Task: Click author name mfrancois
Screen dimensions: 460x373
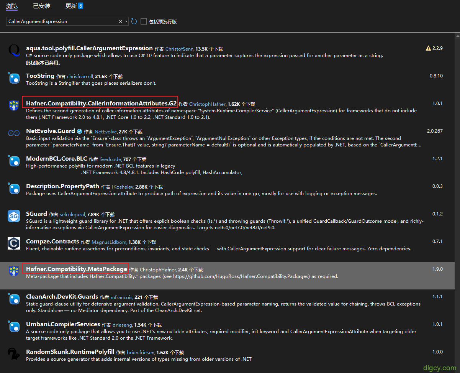Action: click(x=121, y=297)
